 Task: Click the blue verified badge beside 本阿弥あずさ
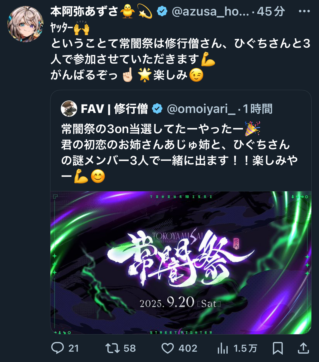coord(162,11)
